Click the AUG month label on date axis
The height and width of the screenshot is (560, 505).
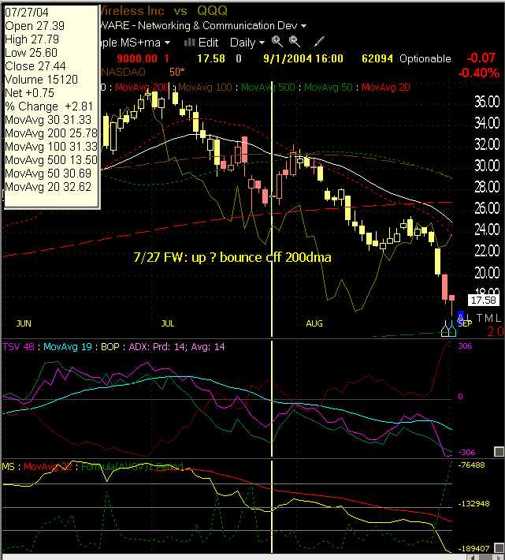click(314, 323)
